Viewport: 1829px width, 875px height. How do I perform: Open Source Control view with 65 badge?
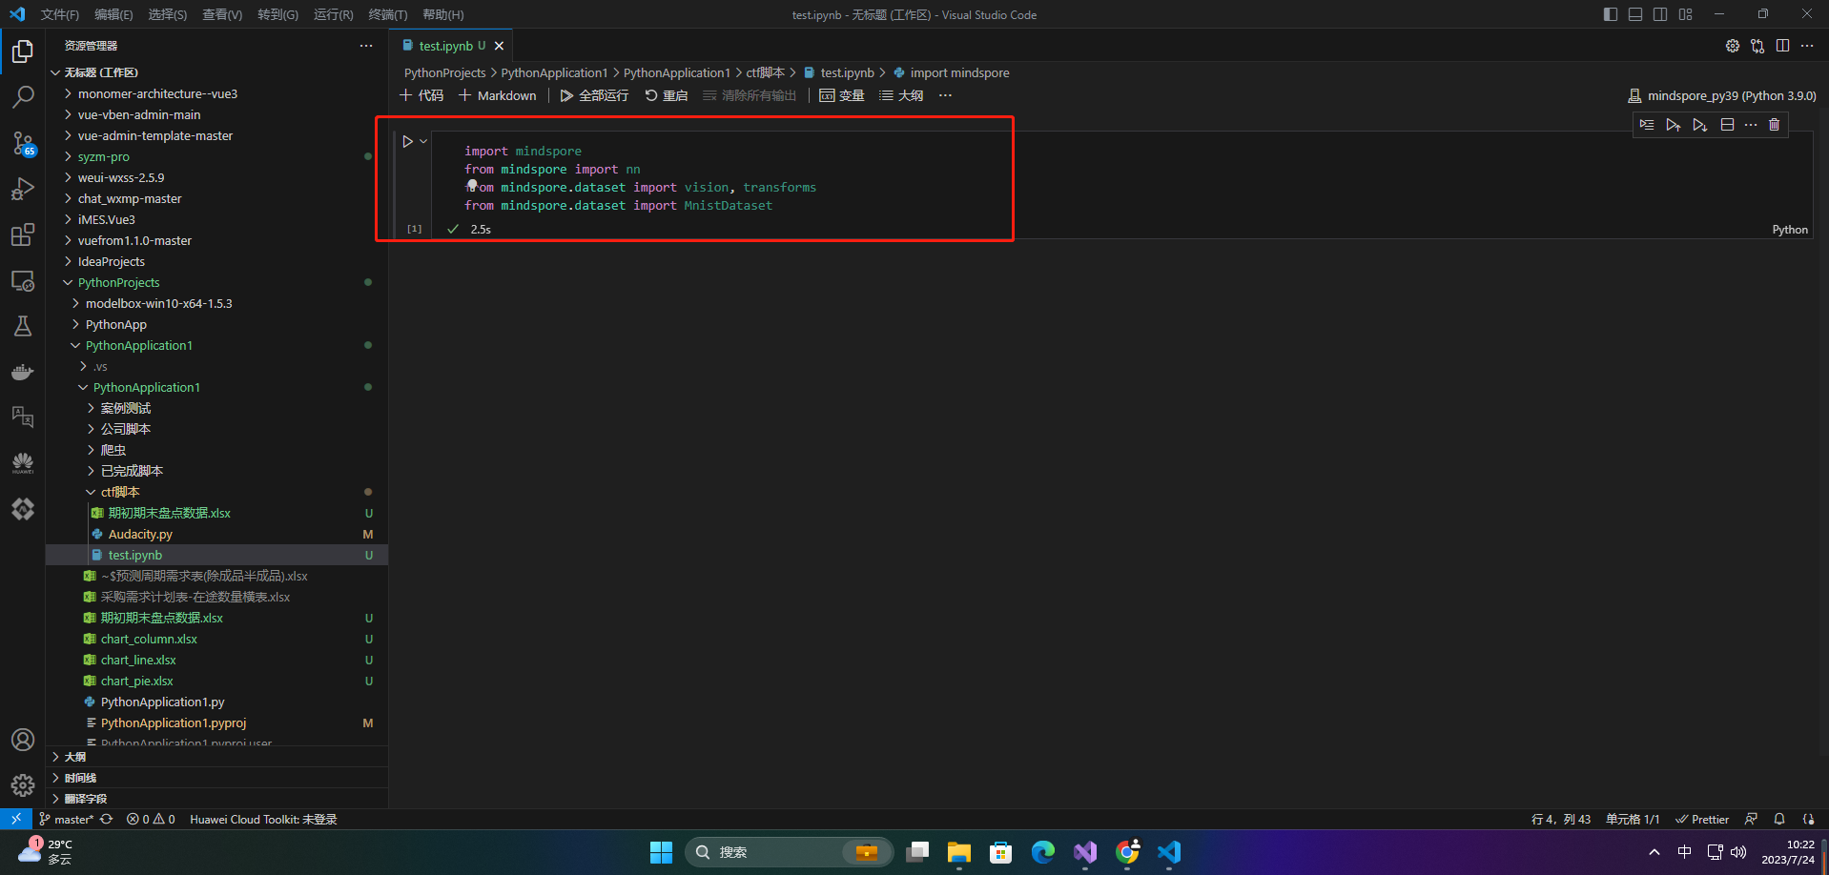tap(23, 144)
